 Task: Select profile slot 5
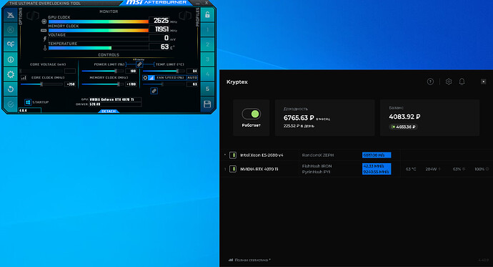[207, 89]
